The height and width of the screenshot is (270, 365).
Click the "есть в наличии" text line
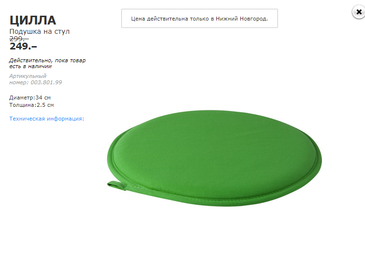(x=30, y=66)
